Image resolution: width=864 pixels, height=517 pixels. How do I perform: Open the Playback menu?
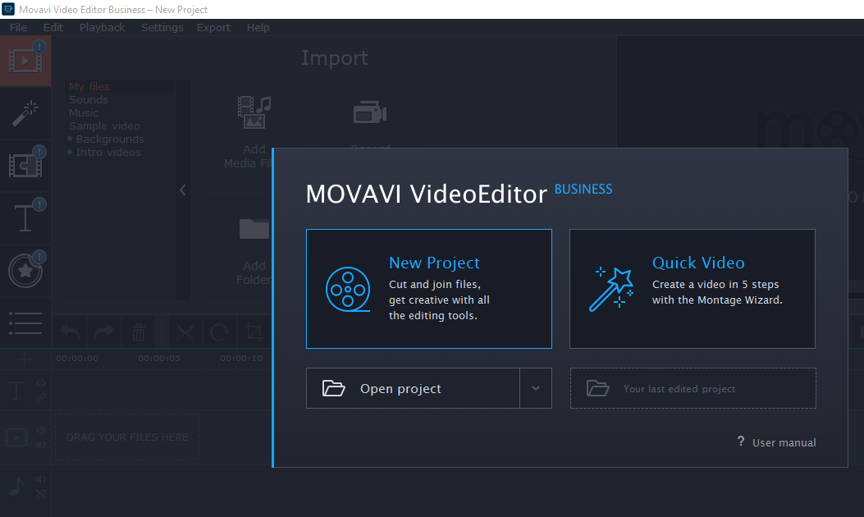(x=102, y=27)
